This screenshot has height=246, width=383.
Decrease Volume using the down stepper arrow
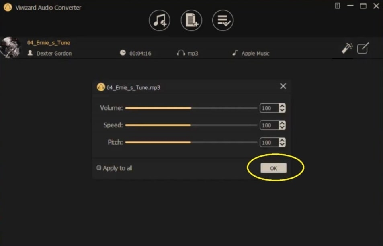[x=282, y=110]
